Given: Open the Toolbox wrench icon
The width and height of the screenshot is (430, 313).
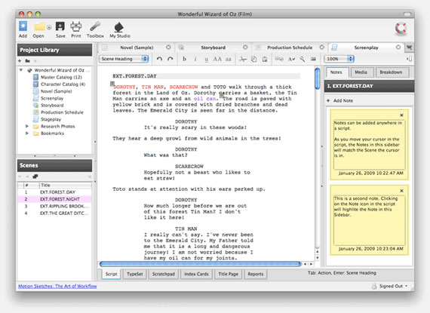Looking at the screenshot, I should (x=95, y=26).
